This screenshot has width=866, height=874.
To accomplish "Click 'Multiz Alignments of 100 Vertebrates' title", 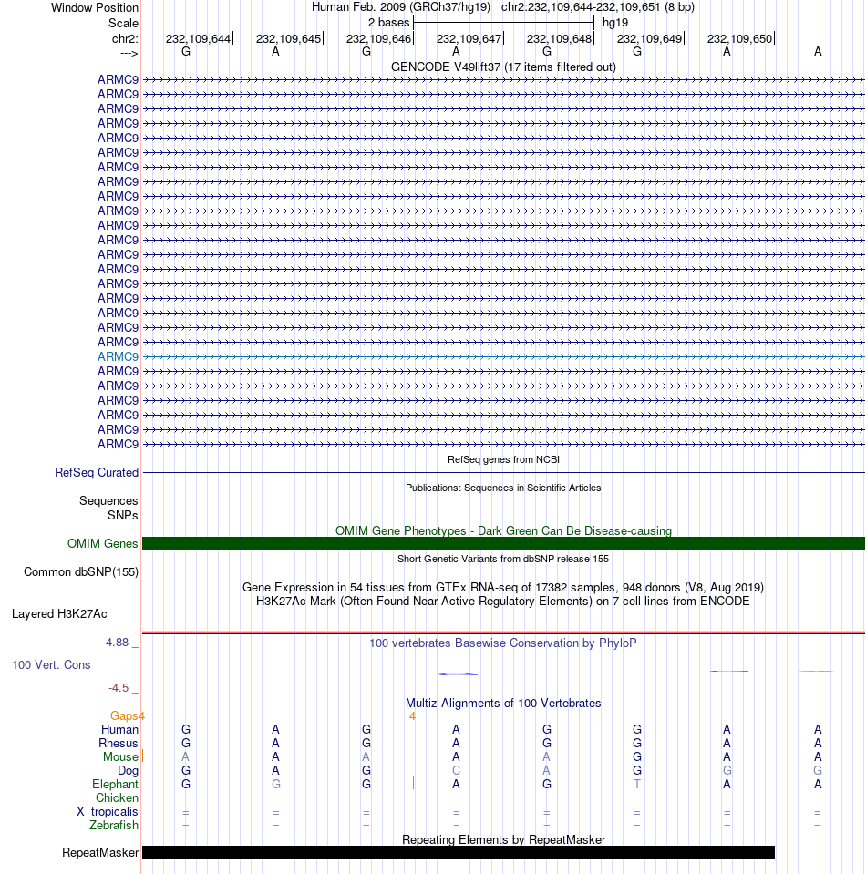I will click(x=503, y=703).
